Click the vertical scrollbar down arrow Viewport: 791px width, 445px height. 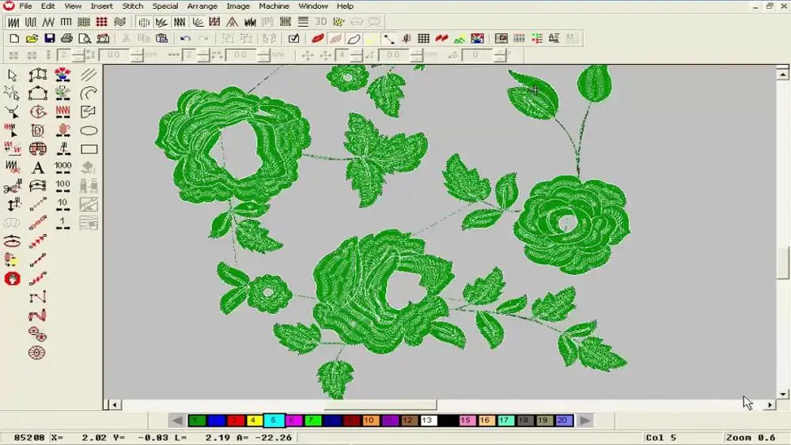[x=783, y=394]
